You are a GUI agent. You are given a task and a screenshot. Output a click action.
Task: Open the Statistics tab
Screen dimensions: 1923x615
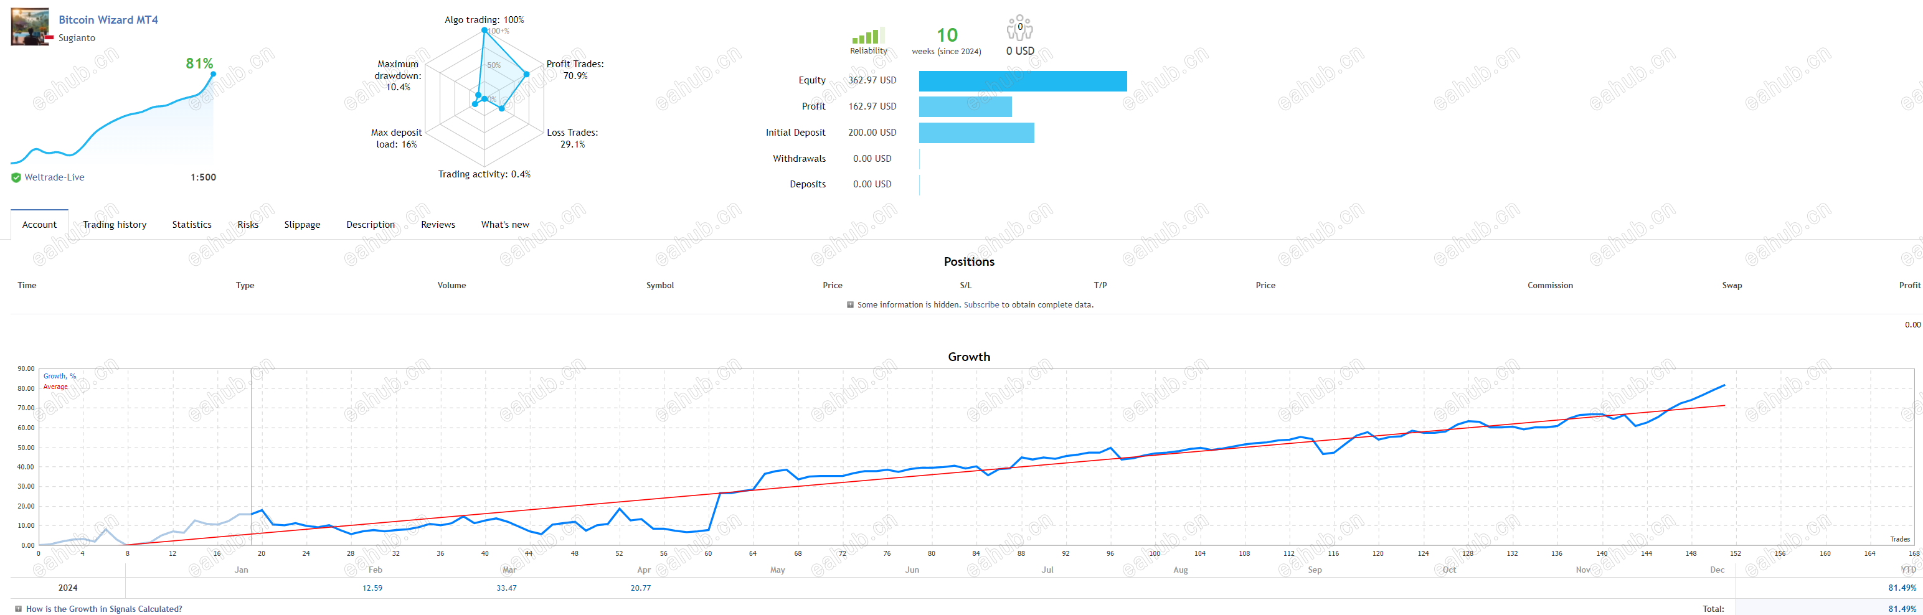click(192, 225)
